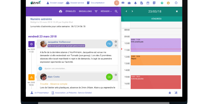The height and width of the screenshot is (104, 208).
Task: Open the tools wrench icon
Action: click(x=176, y=93)
